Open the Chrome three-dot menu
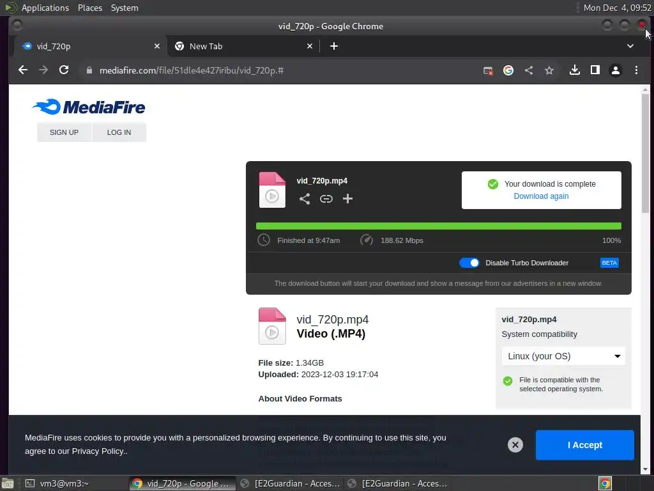The image size is (654, 491). point(636,70)
